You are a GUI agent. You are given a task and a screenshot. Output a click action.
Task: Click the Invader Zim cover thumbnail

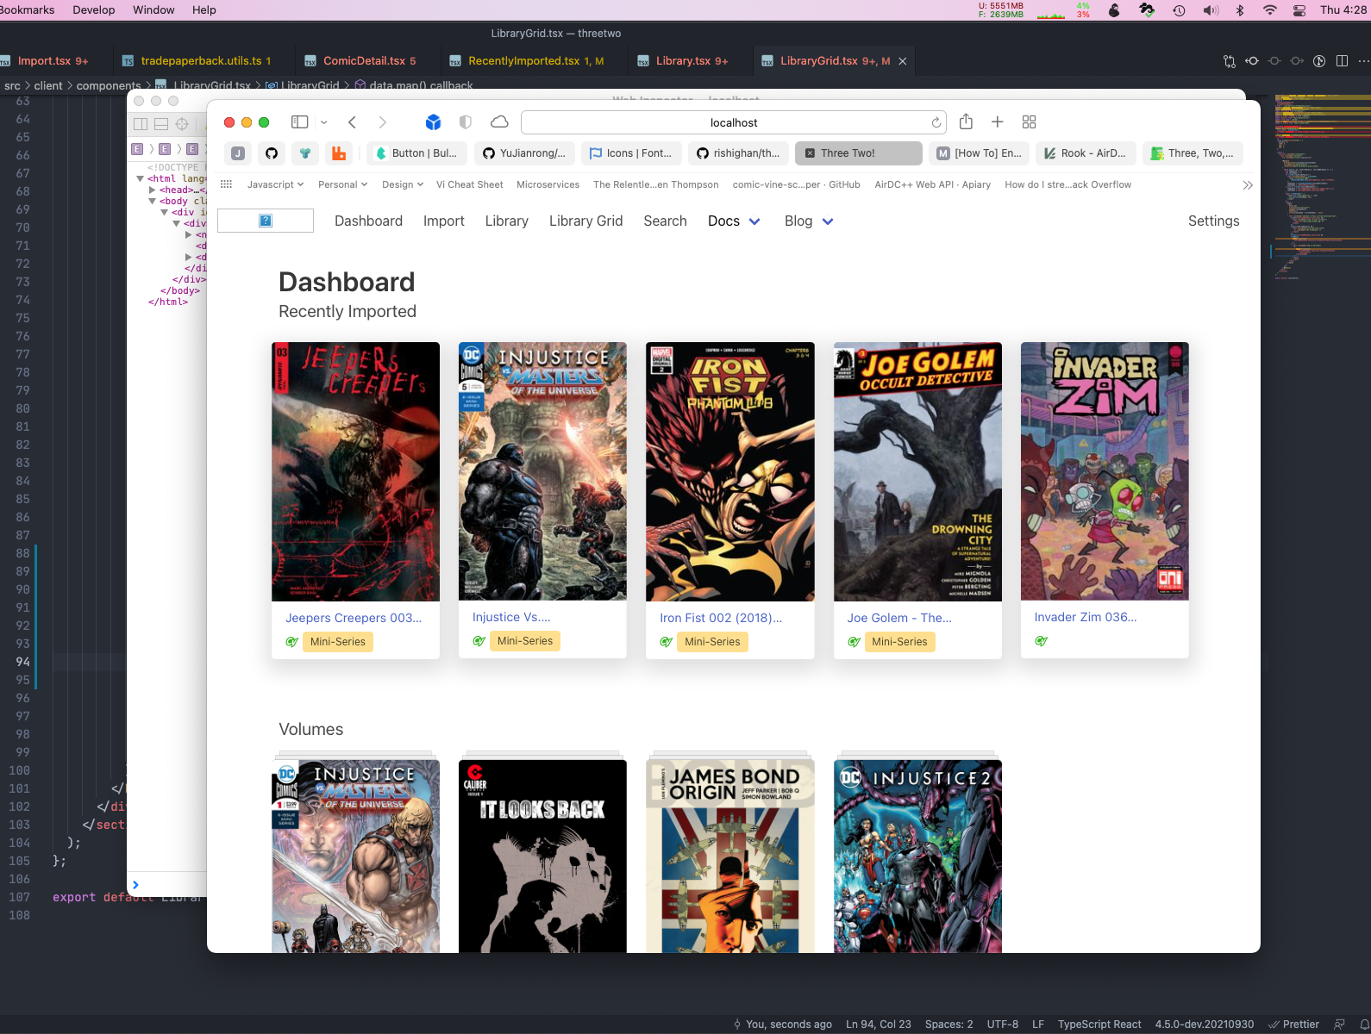(1105, 471)
